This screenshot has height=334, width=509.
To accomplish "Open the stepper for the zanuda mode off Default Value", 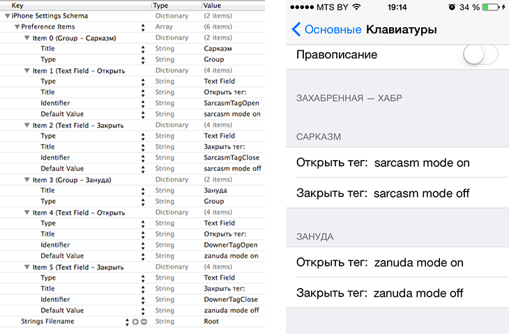I will point(143,311).
